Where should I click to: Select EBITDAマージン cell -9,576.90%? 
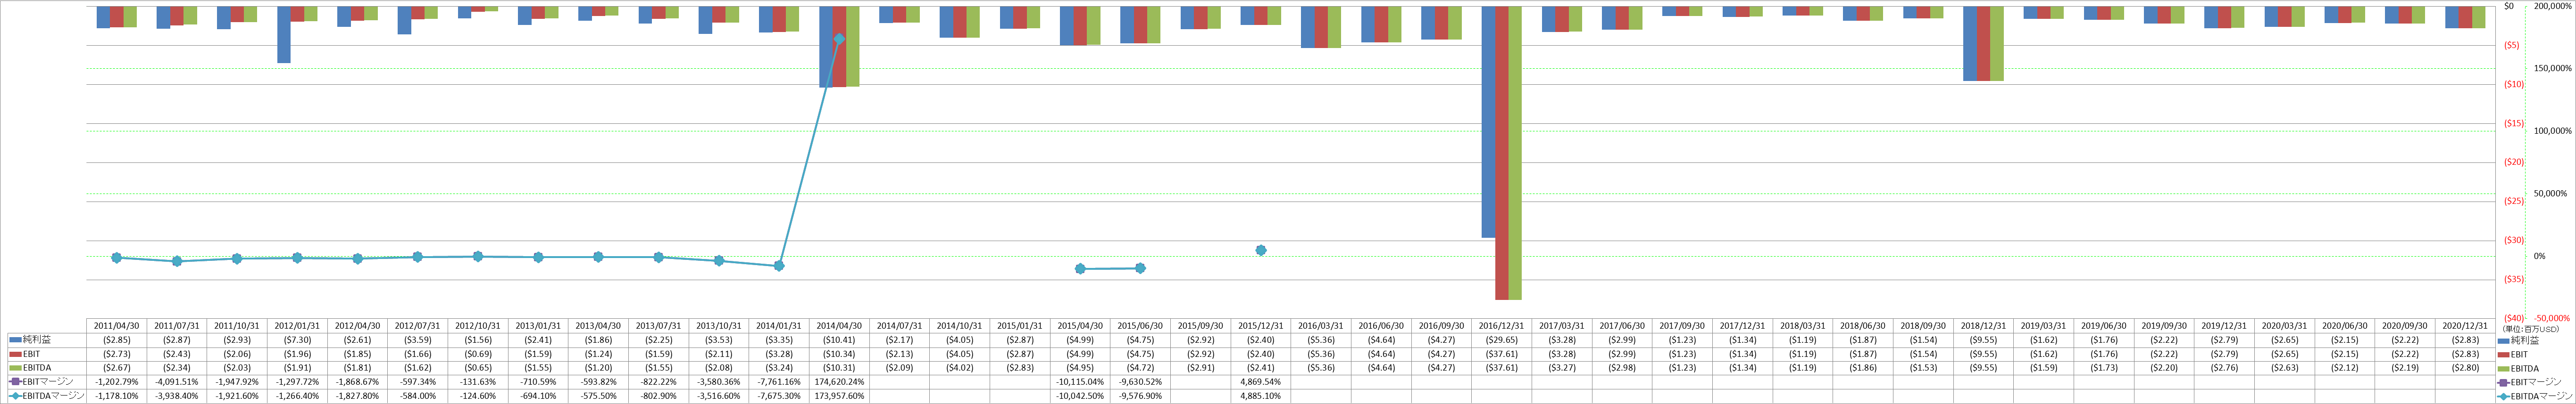(1140, 396)
